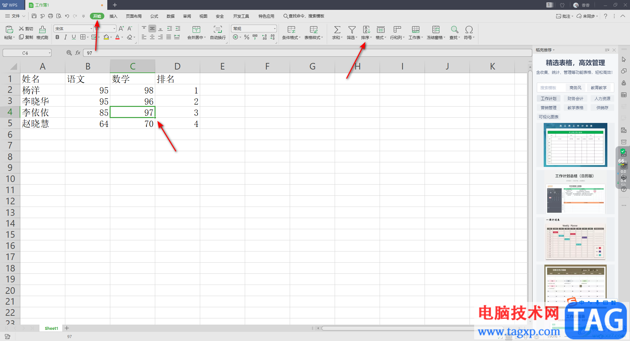Click the 商务风 template tag
This screenshot has height=341, width=630.
point(575,88)
